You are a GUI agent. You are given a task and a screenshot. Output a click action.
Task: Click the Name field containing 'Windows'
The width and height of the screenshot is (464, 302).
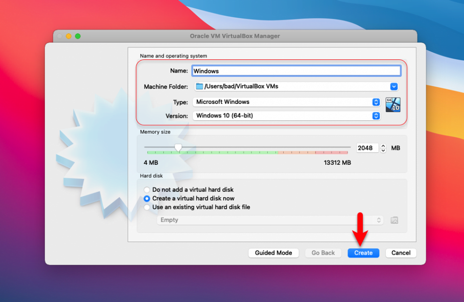(296, 71)
